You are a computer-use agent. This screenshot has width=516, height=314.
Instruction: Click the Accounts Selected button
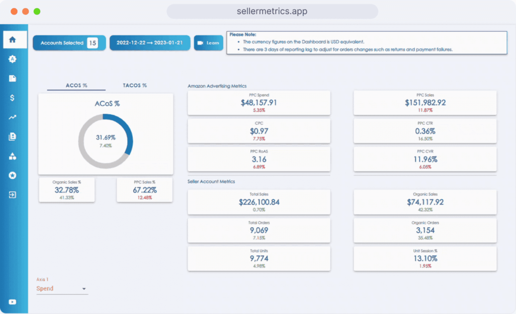coord(70,43)
